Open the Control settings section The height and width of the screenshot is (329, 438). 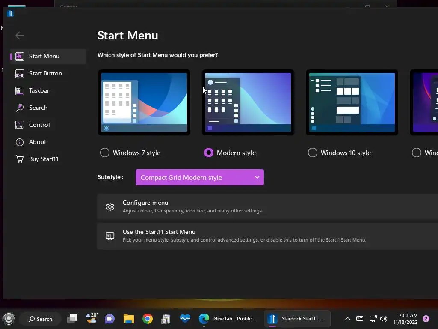(x=48, y=125)
